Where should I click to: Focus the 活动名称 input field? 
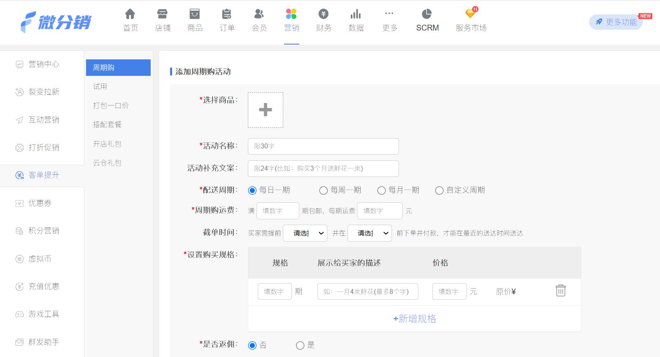[323, 146]
